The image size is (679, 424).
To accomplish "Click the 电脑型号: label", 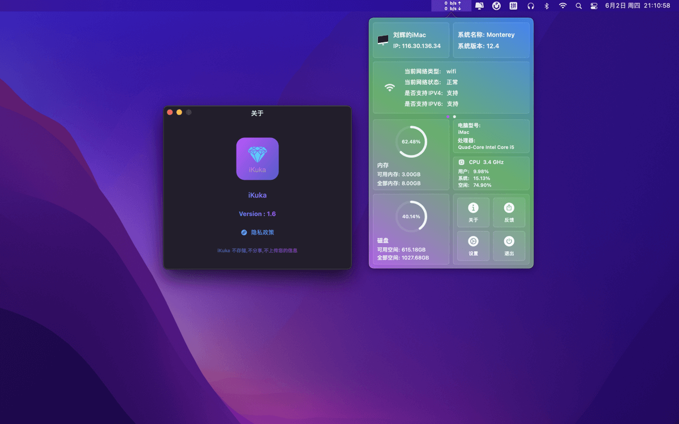I will coord(469,125).
